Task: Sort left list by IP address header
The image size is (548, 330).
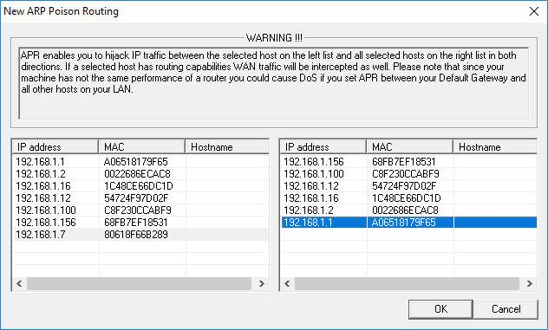Action: [x=55, y=147]
